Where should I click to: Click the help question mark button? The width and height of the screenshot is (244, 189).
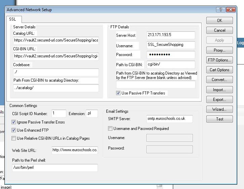(220, 10)
